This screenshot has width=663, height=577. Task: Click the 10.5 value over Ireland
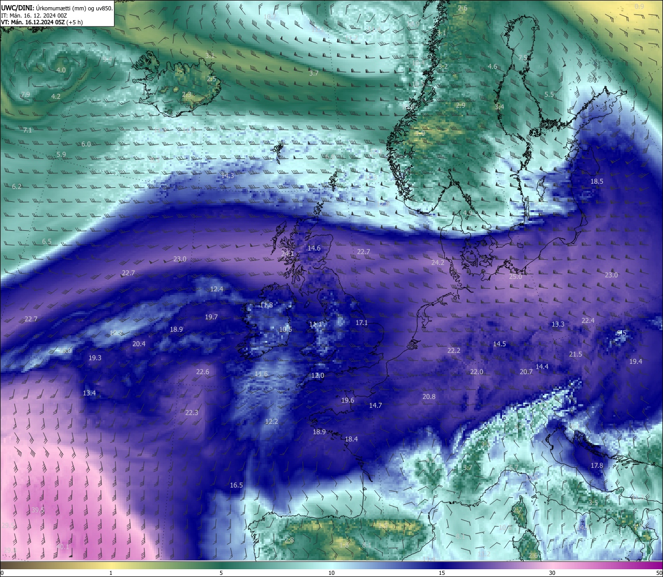pyautogui.click(x=285, y=330)
